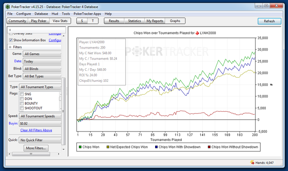Screen dimensions: 288x171
Task: Click the Net Expected Chips Won legend swatch
Action: [x=108, y=147]
